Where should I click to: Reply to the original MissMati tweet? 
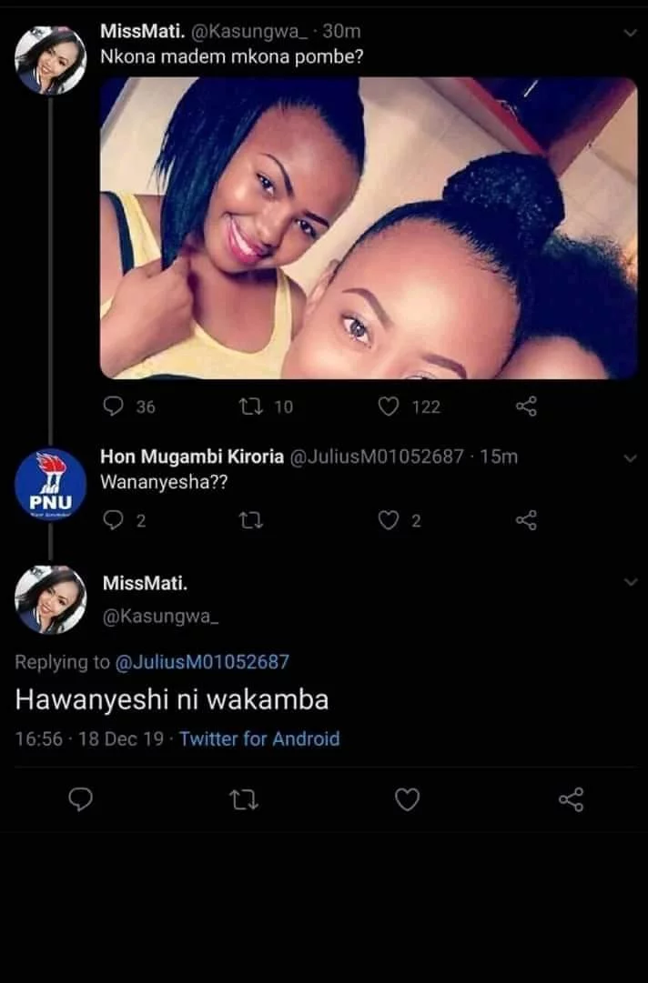tap(114, 406)
